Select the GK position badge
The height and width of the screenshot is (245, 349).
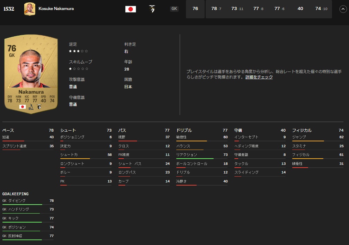(x=174, y=9)
